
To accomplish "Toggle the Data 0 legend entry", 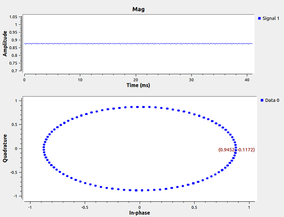I will point(270,100).
